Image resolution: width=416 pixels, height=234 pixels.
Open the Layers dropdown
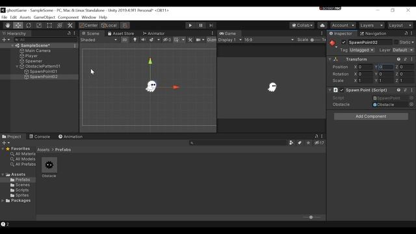tap(371, 25)
